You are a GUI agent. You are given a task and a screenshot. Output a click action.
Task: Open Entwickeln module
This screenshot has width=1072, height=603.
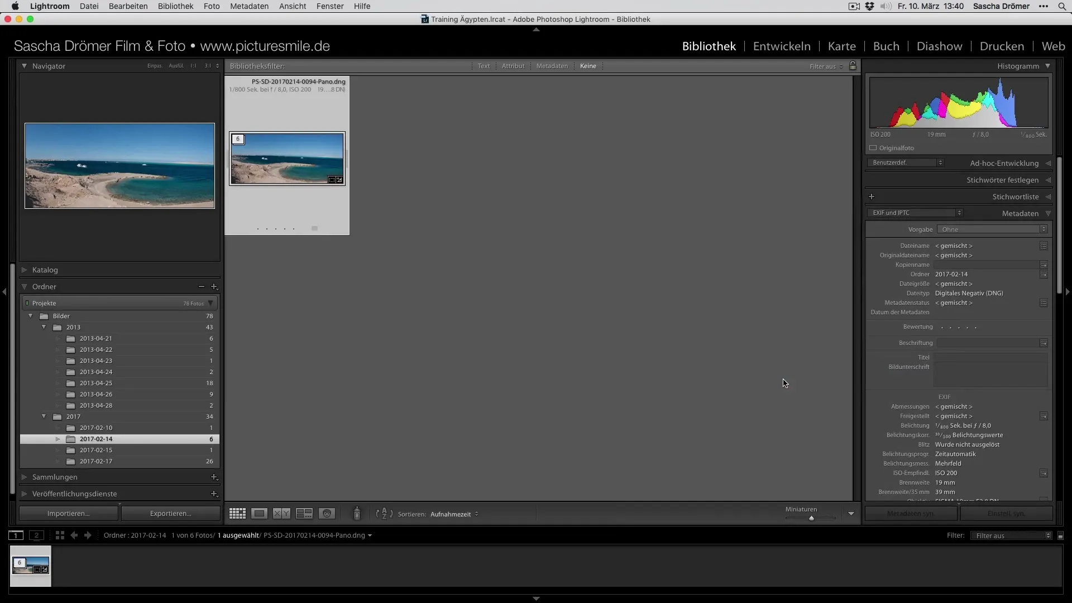click(x=782, y=46)
